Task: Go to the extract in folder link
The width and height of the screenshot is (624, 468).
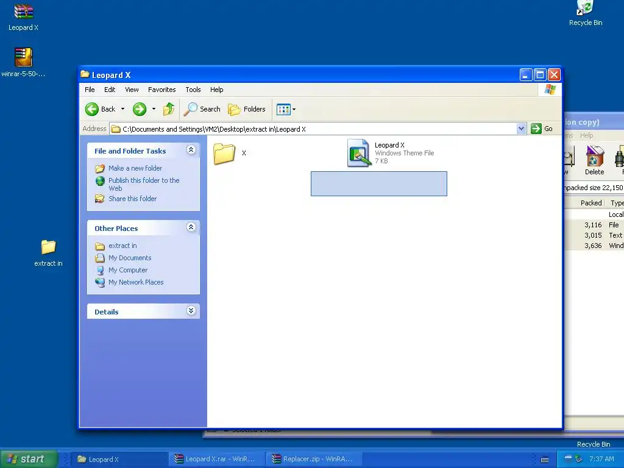Action: click(122, 246)
